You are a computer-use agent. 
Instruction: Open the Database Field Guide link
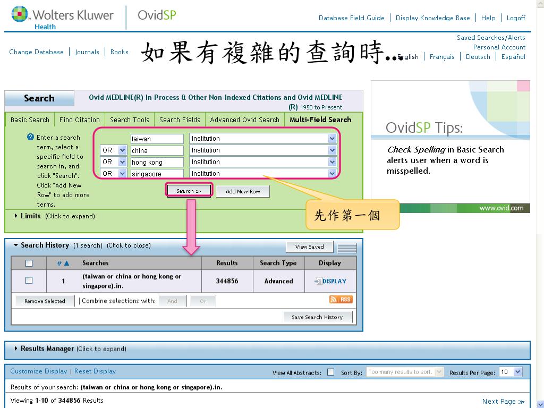click(x=352, y=18)
